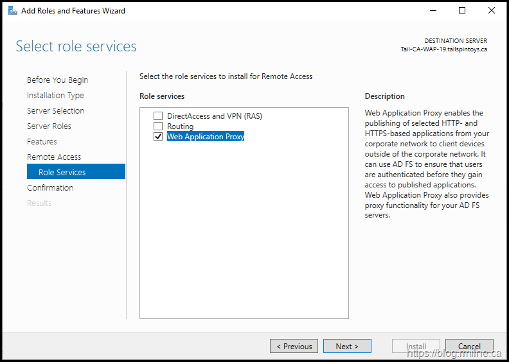Screen dimensions: 509x362
Task: Go to the Before You Begin step
Action: 58,80
